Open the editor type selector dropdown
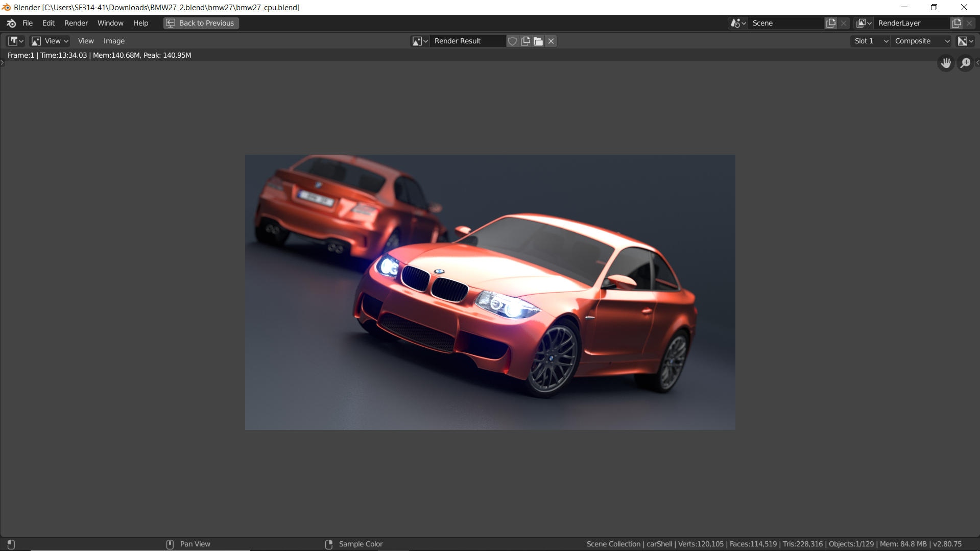 click(15, 41)
